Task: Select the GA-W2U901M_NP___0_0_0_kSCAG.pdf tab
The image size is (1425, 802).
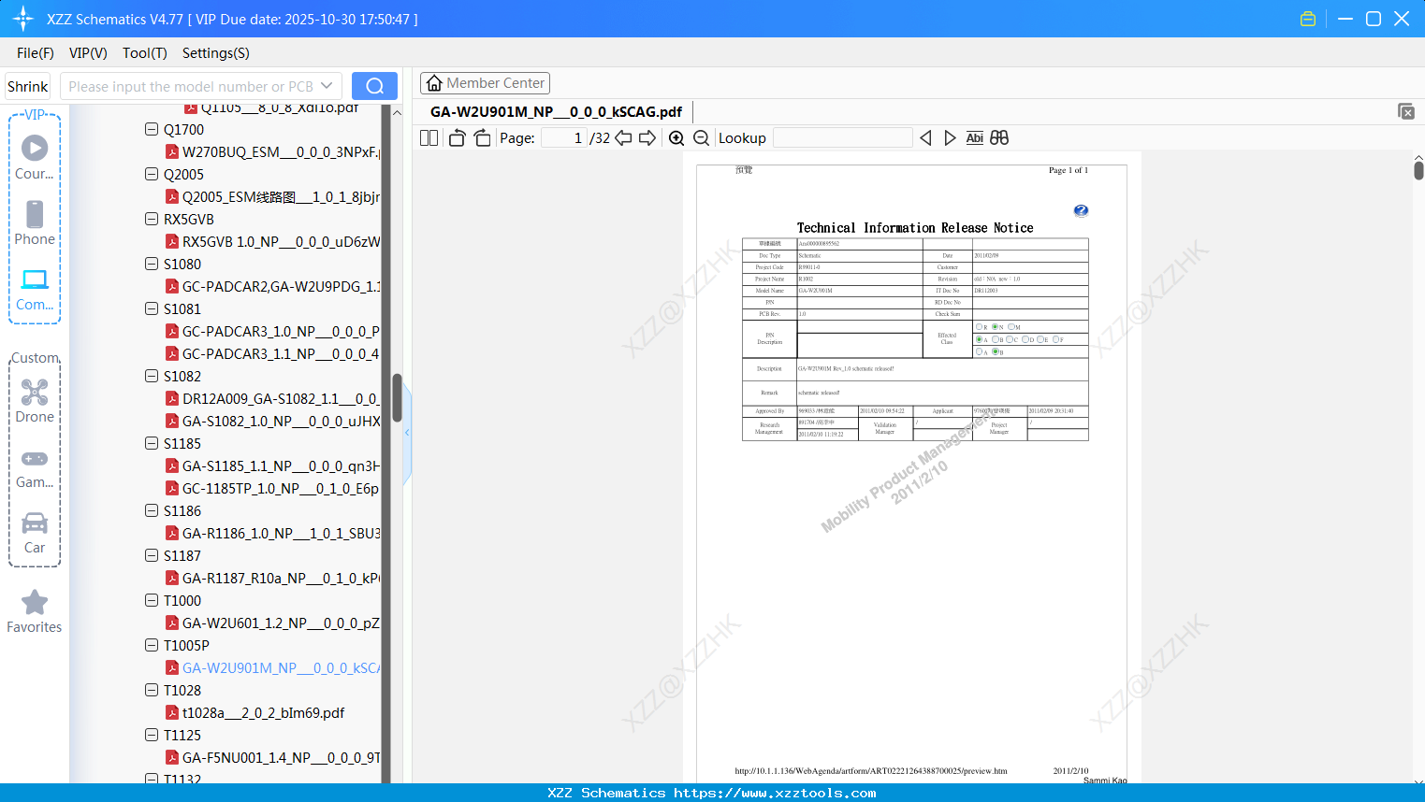Action: click(x=556, y=112)
